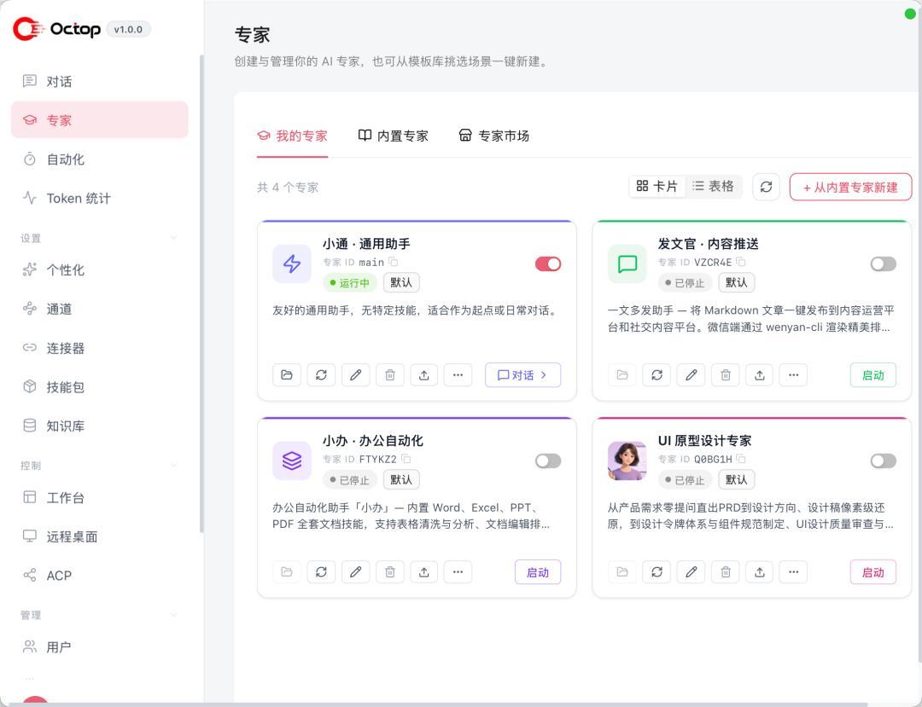Open 个性化 settings

point(100,270)
